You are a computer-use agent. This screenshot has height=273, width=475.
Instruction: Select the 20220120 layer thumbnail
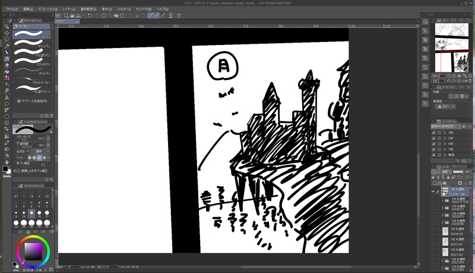coord(445,232)
